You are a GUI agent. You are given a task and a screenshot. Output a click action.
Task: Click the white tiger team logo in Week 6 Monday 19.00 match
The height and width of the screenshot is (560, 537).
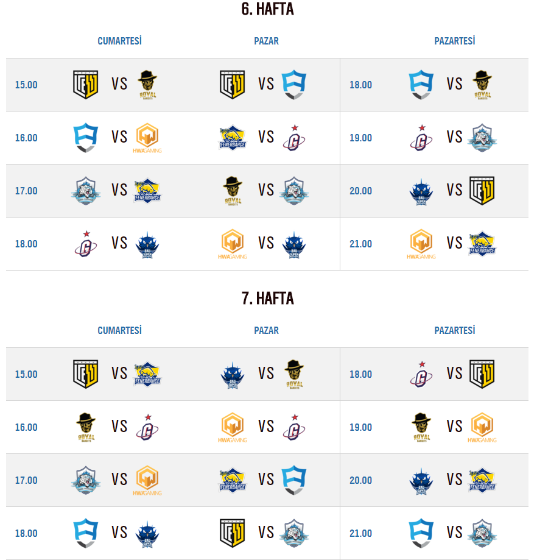click(x=482, y=138)
